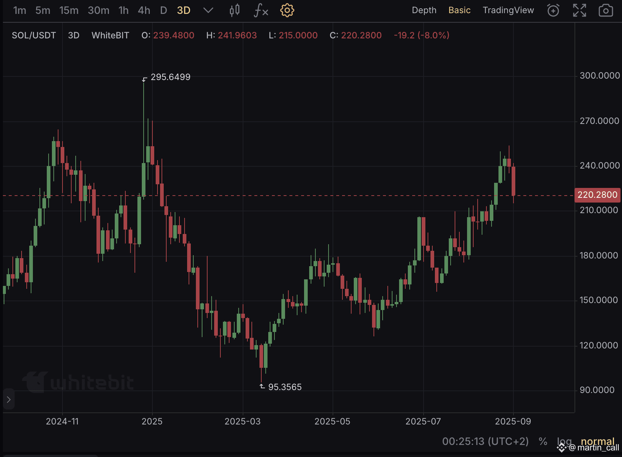This screenshot has width=622, height=457.
Task: Toggle log scale mode
Action: (564, 442)
